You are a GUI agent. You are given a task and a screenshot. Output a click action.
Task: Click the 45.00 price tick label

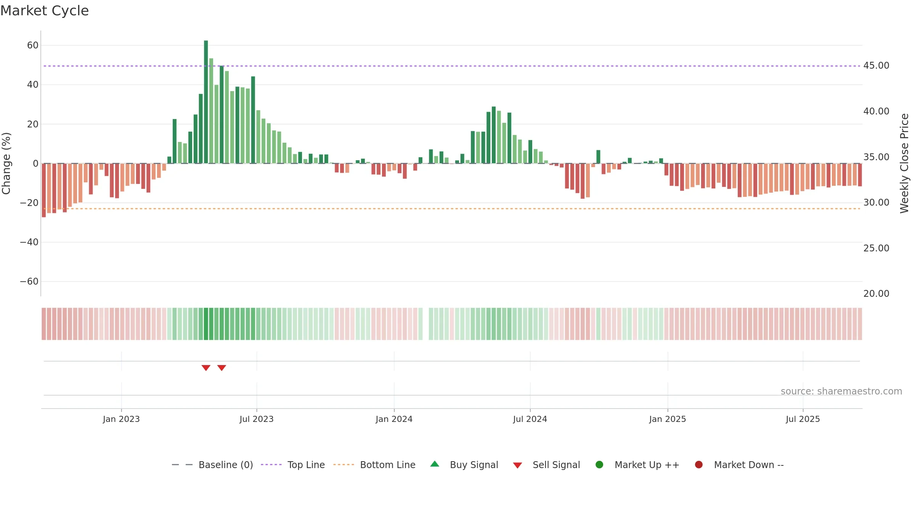click(876, 66)
